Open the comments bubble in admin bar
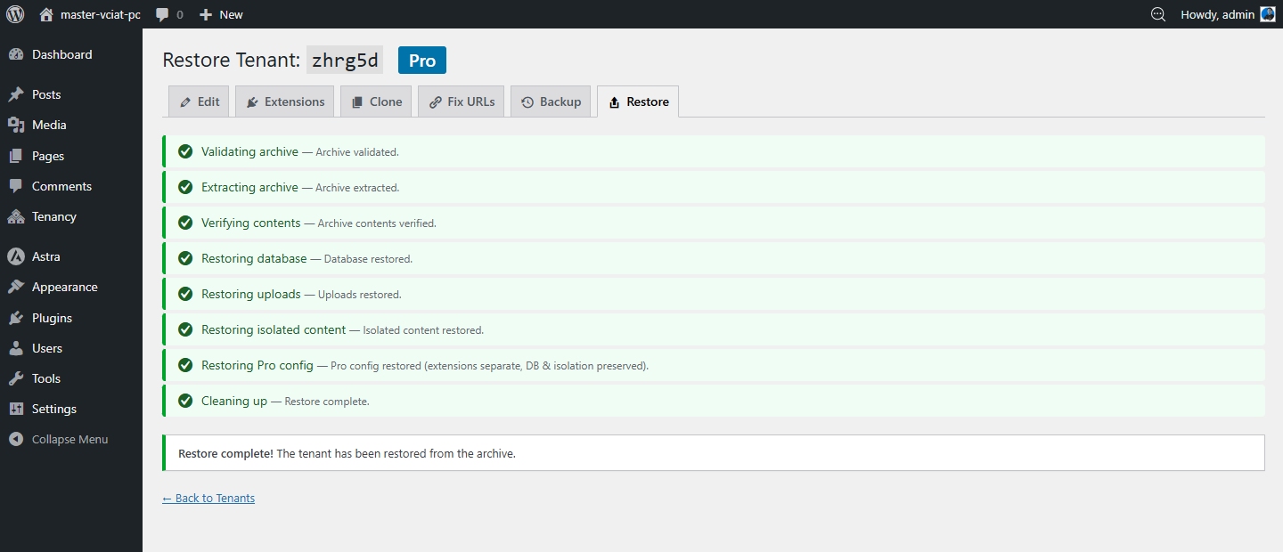The image size is (1283, 552). (x=162, y=13)
